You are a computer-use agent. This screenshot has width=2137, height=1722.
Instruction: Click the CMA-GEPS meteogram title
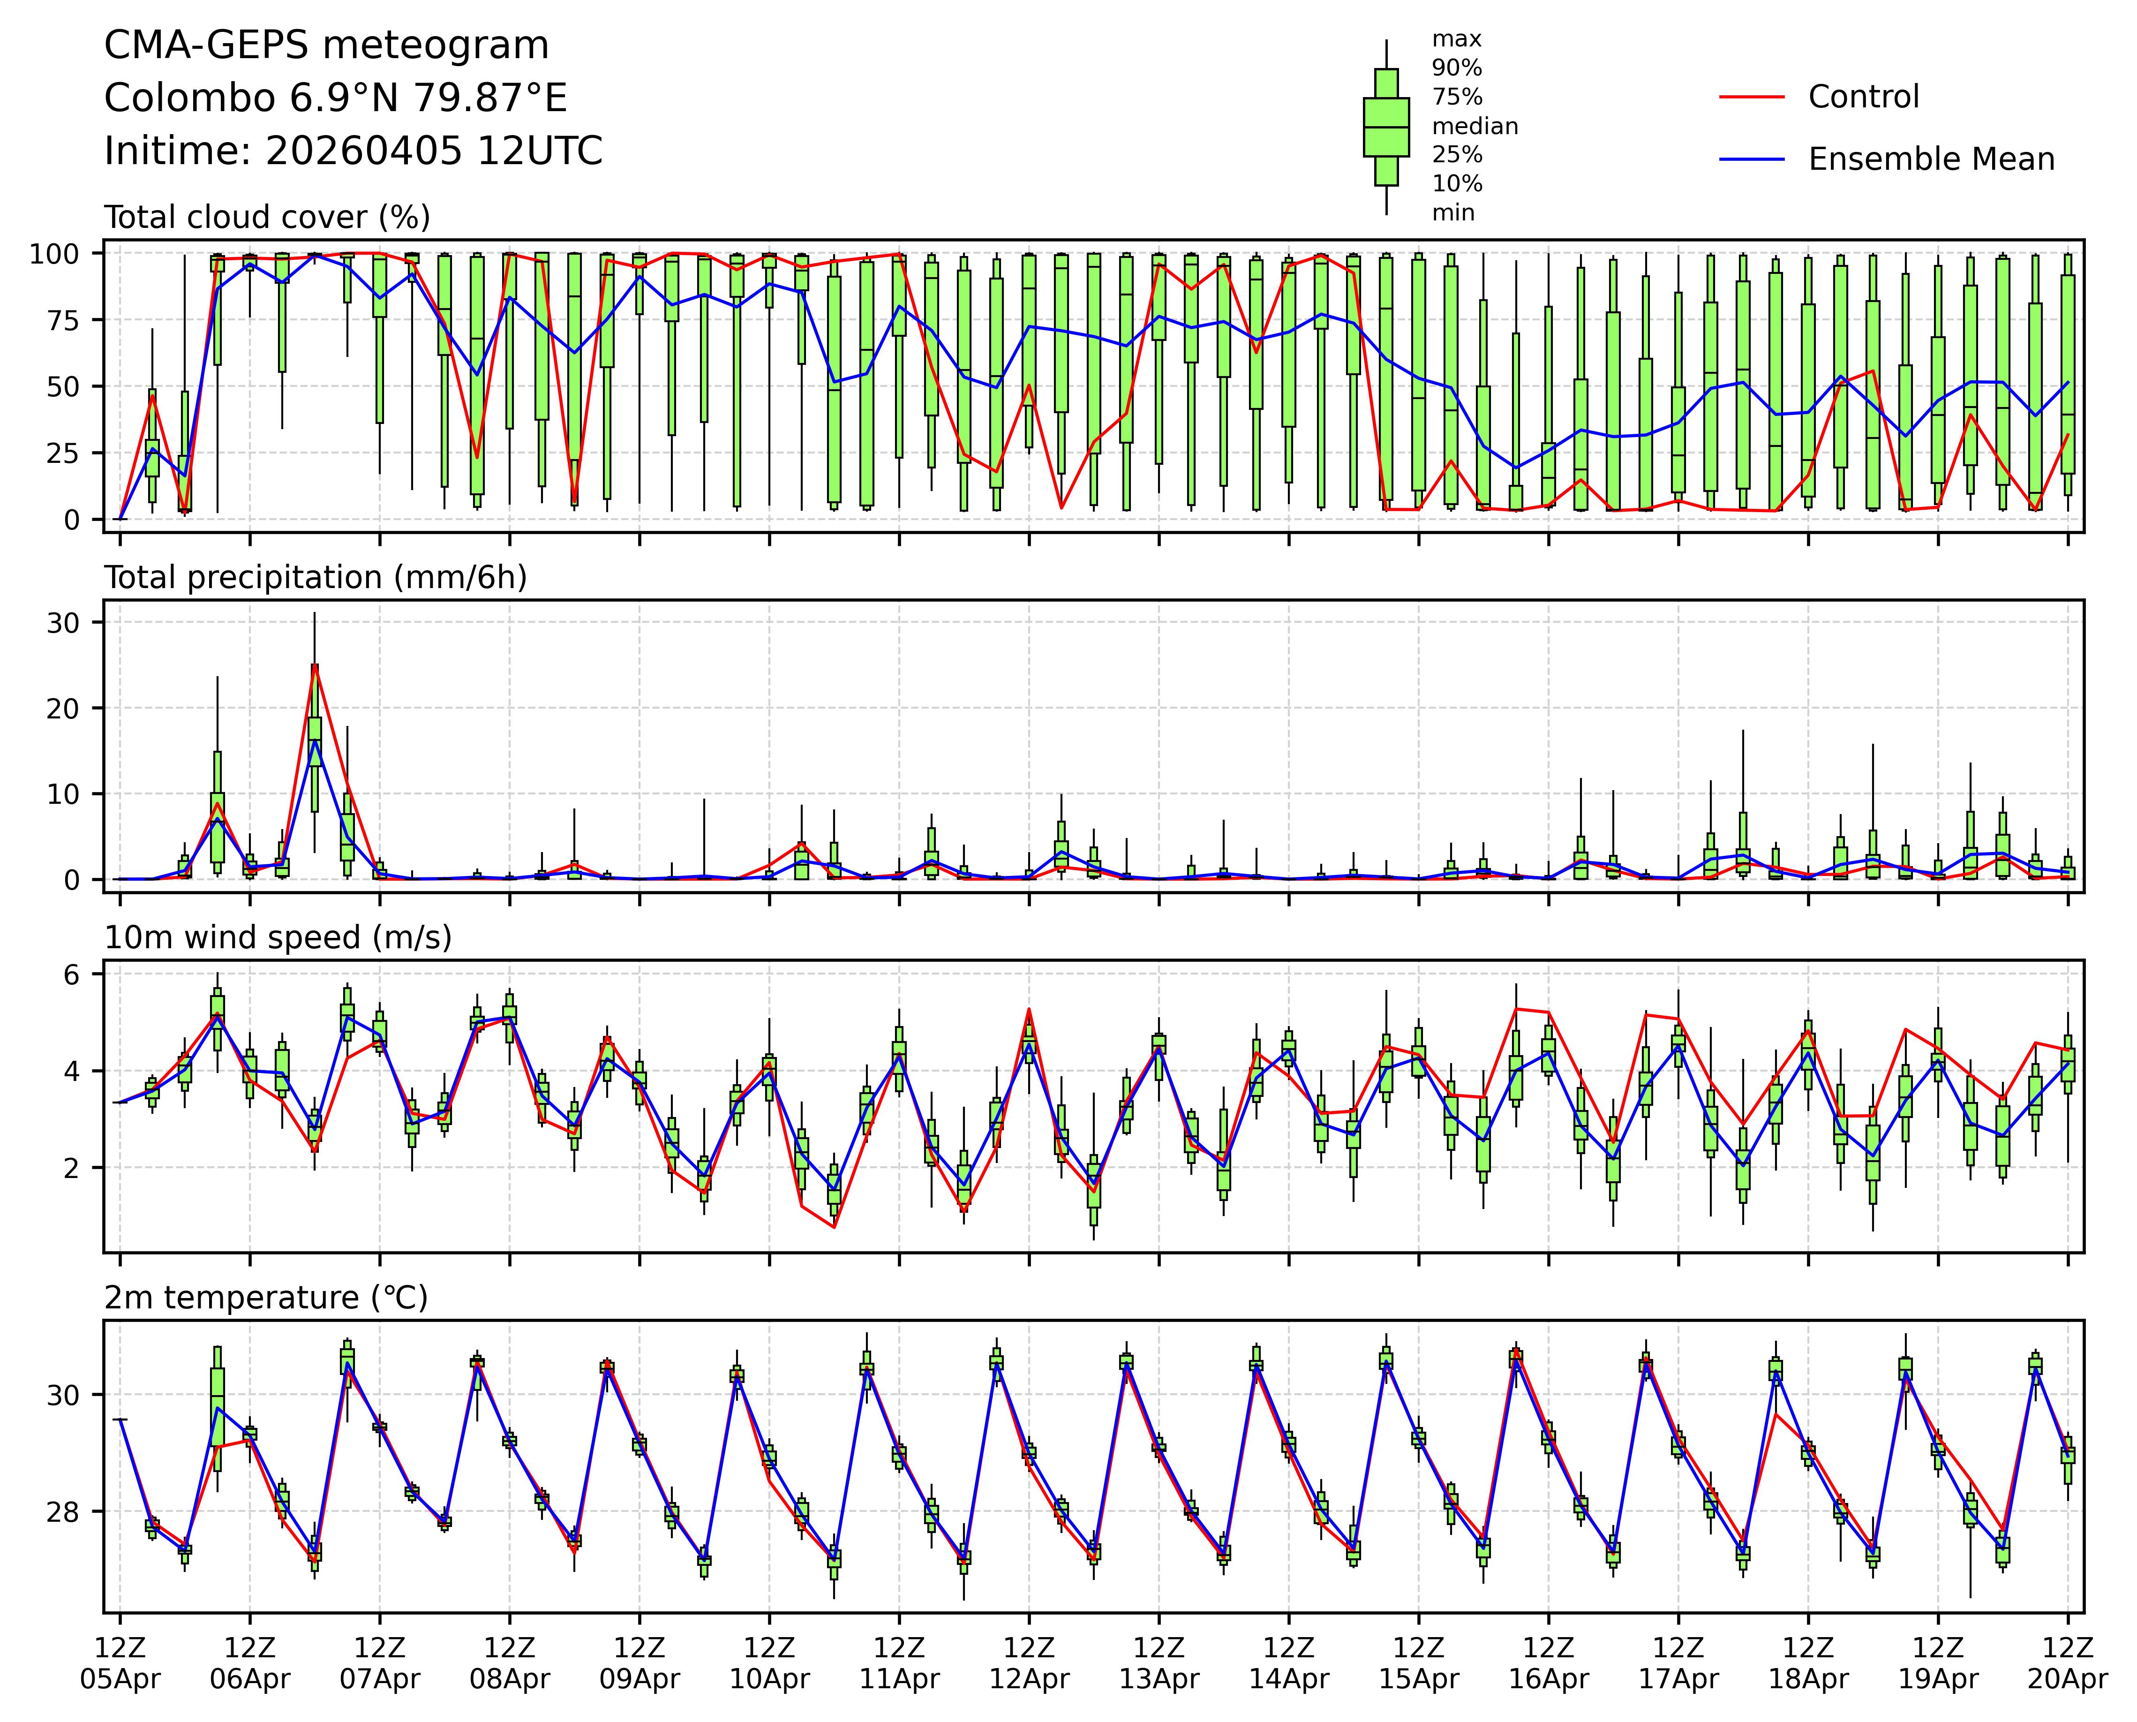326,45
